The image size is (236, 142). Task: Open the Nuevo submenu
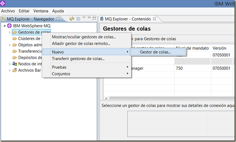pyautogui.click(x=86, y=52)
